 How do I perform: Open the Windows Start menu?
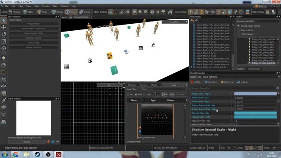tap(5, 154)
